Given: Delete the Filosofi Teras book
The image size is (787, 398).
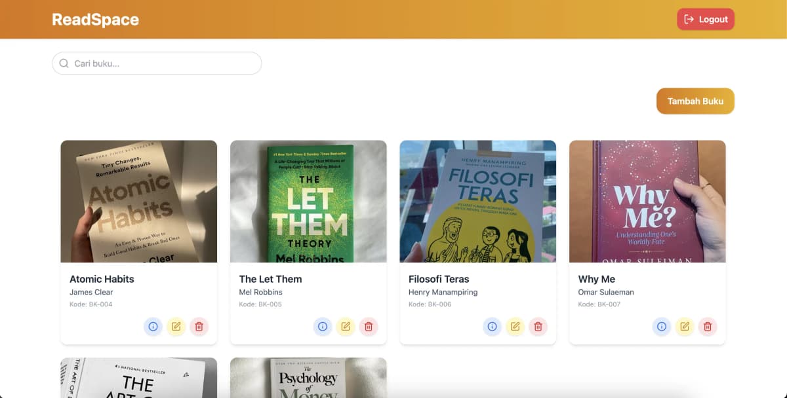Looking at the screenshot, I should pos(538,326).
